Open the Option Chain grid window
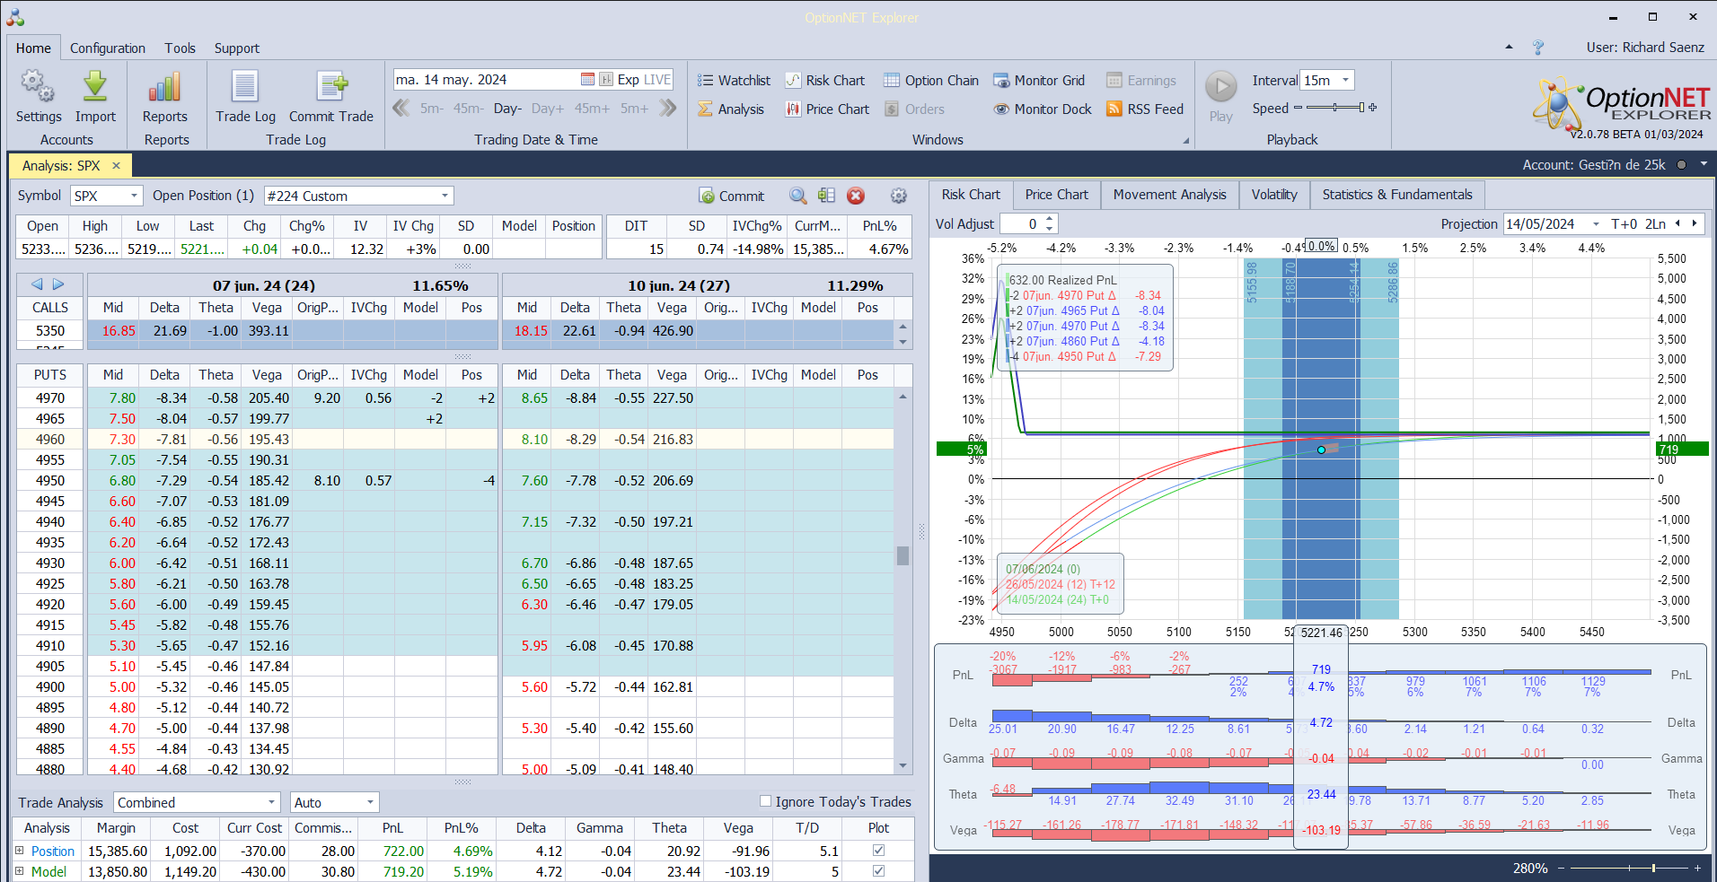 point(931,80)
